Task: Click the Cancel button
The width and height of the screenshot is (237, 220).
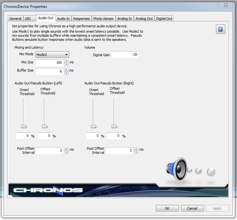Action: point(192,208)
